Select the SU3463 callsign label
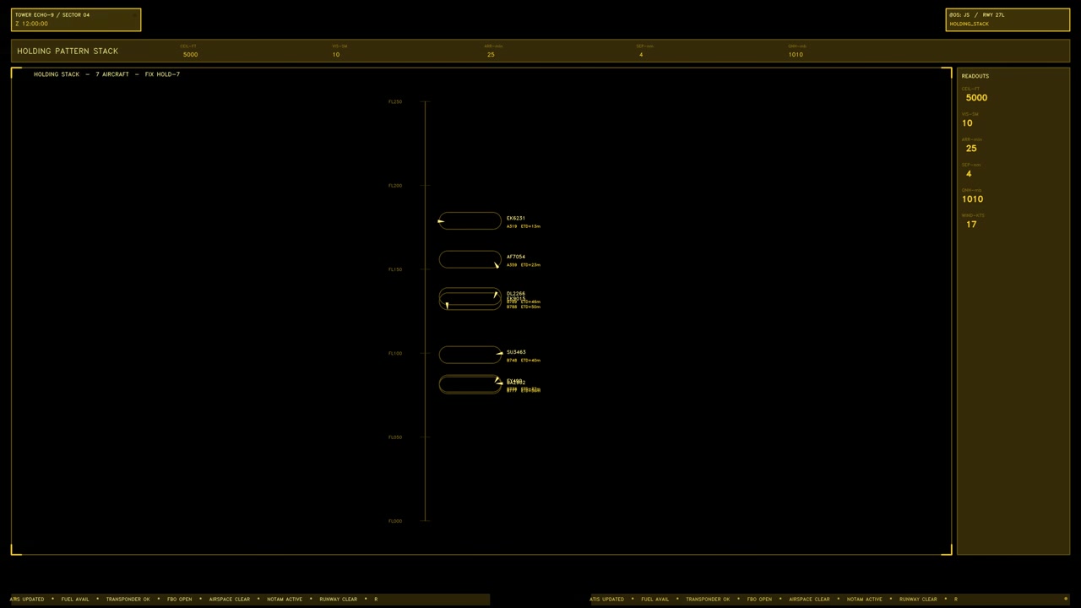 pyautogui.click(x=516, y=352)
